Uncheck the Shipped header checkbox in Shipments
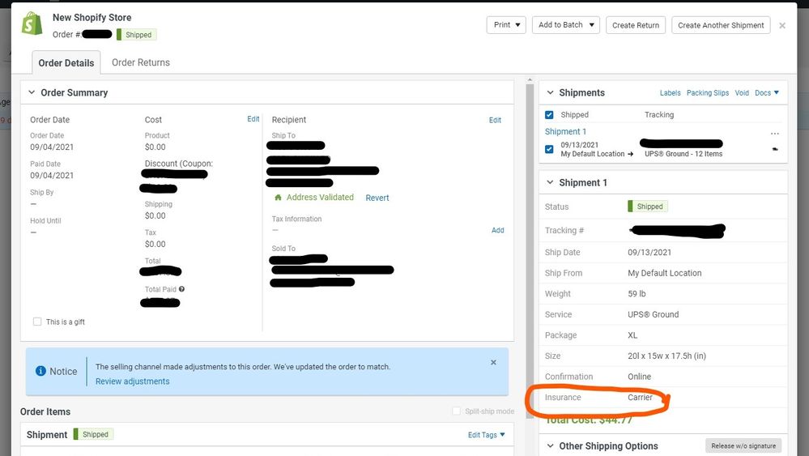 coord(550,115)
